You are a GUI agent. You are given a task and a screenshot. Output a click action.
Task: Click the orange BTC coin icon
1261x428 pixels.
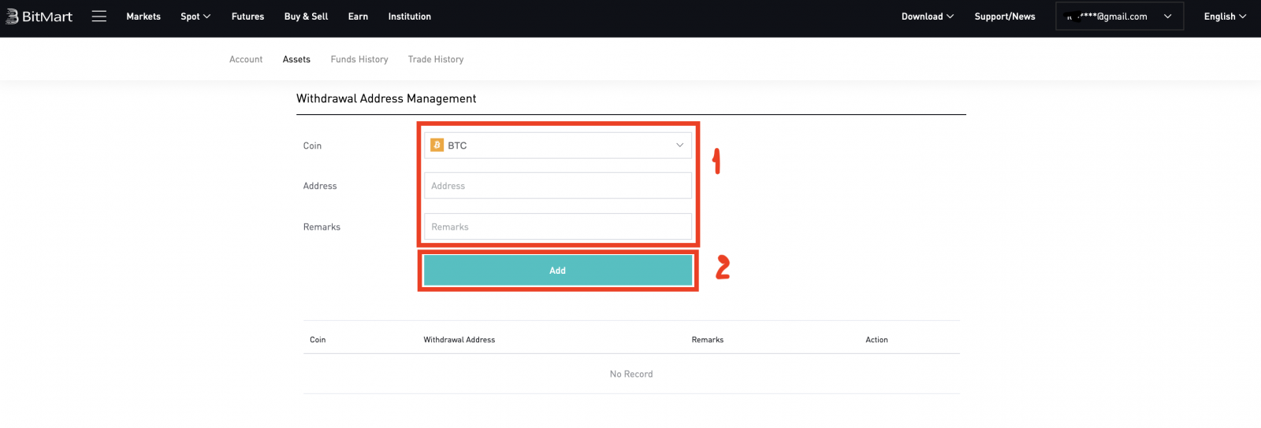pos(437,146)
